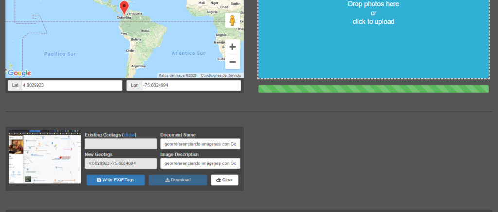Image resolution: width=498 pixels, height=212 pixels.
Task: Click the Image Description heading text
Action: coord(180,155)
